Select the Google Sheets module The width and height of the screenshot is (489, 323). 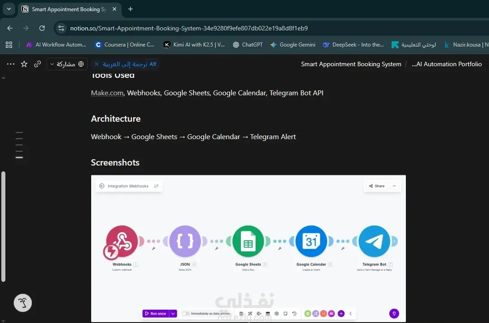(248, 241)
